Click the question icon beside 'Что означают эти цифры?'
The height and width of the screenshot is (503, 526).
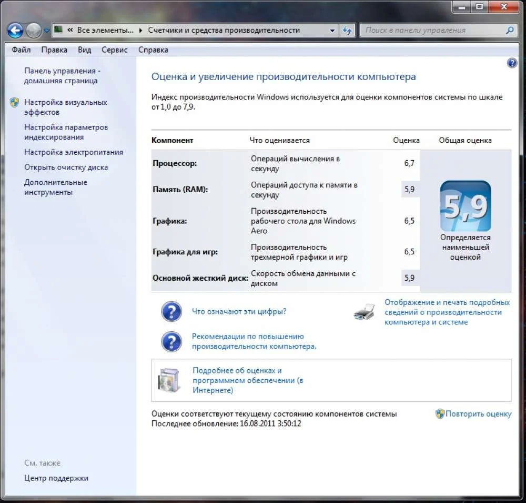(x=171, y=311)
